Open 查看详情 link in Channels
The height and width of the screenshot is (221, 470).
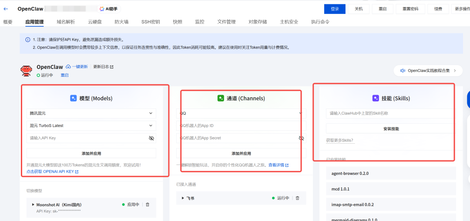click(x=278, y=165)
